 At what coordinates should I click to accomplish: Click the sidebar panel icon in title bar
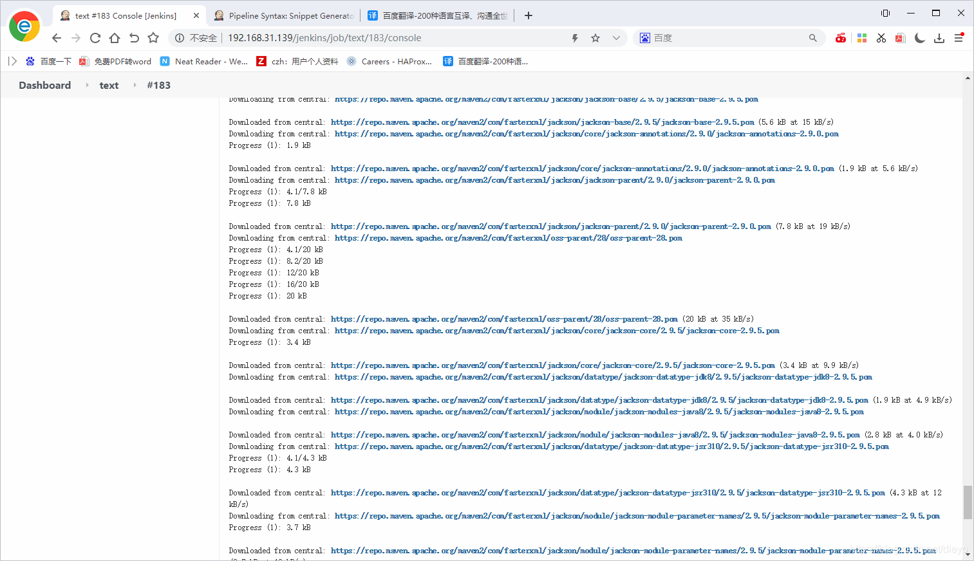[x=886, y=13]
